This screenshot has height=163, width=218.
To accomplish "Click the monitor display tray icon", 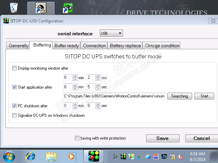I will 164,157.
